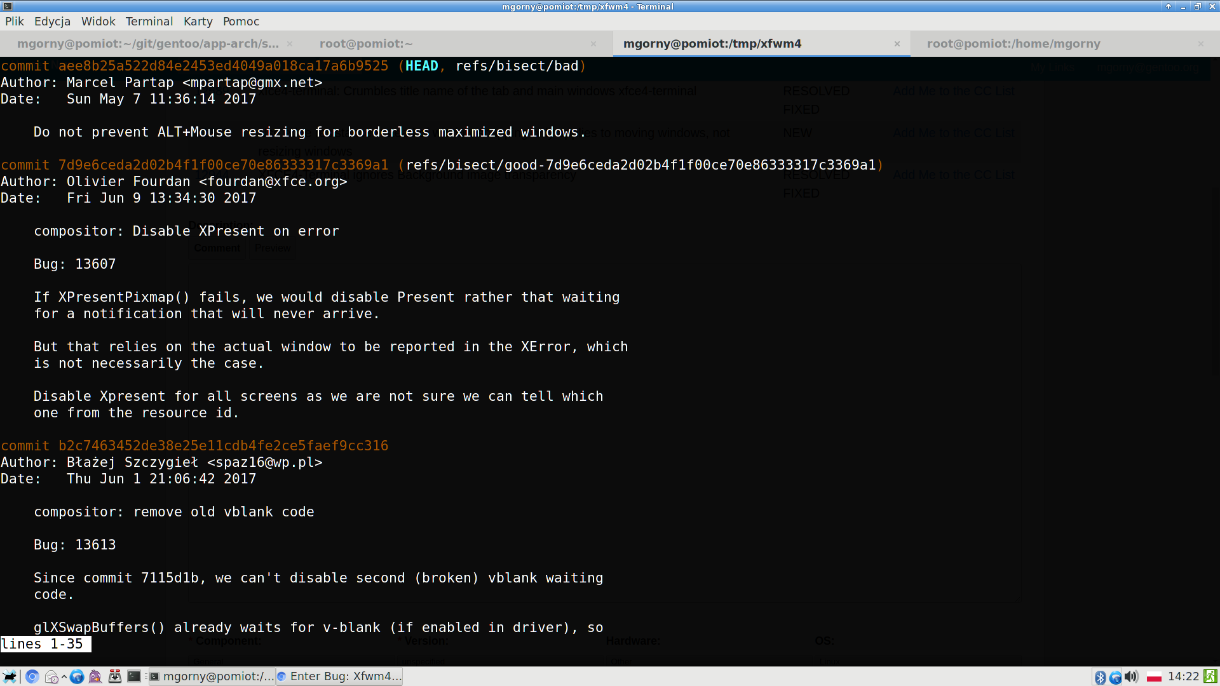Click the volume speaker icon
Viewport: 1220px width, 686px height.
pos(1132,677)
